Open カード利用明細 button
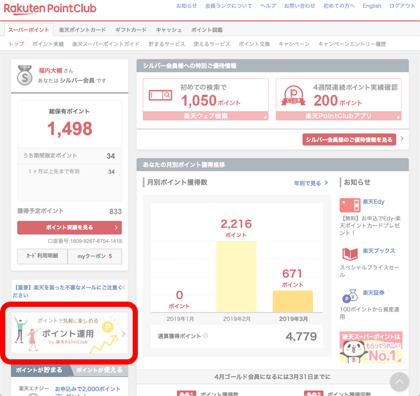This screenshot has height=396, width=420. pyautogui.click(x=42, y=256)
